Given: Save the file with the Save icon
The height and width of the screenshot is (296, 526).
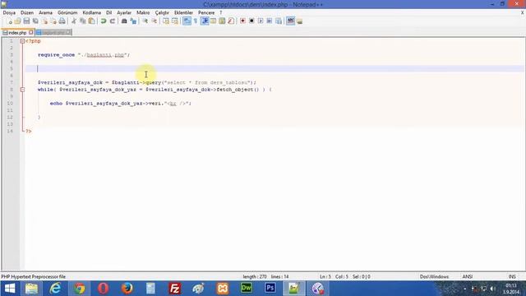Looking at the screenshot, I should [x=26, y=21].
